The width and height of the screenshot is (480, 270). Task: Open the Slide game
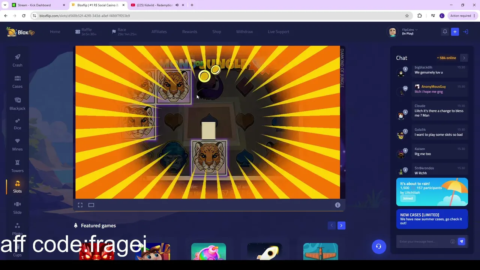[x=17, y=208]
